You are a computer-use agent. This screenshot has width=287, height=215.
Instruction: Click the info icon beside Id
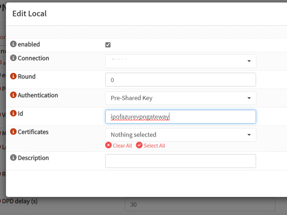point(13,113)
